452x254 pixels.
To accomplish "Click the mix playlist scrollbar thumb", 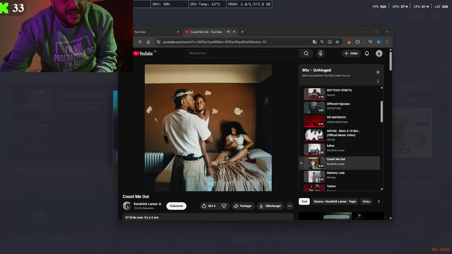I will (381, 111).
